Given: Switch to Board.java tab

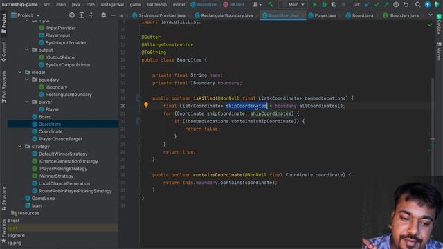Looking at the screenshot, I should pos(360,15).
